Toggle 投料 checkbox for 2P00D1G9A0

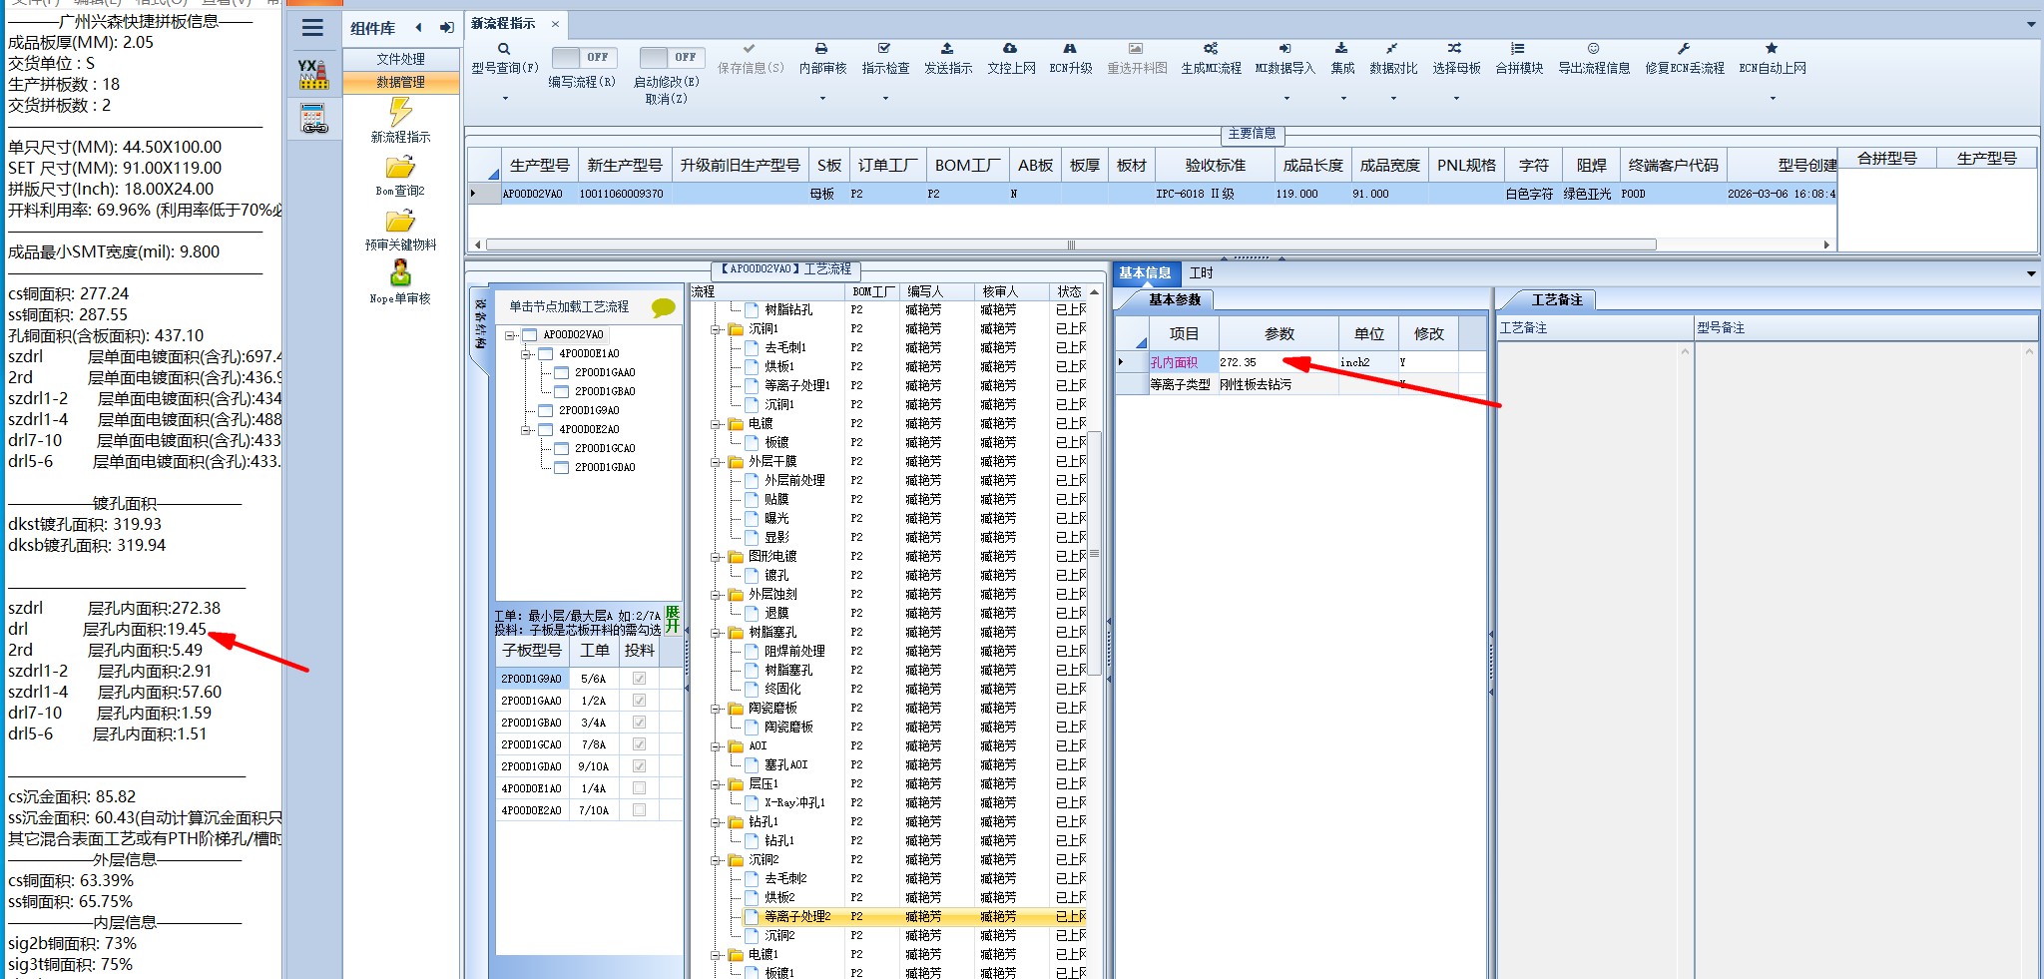coord(639,679)
